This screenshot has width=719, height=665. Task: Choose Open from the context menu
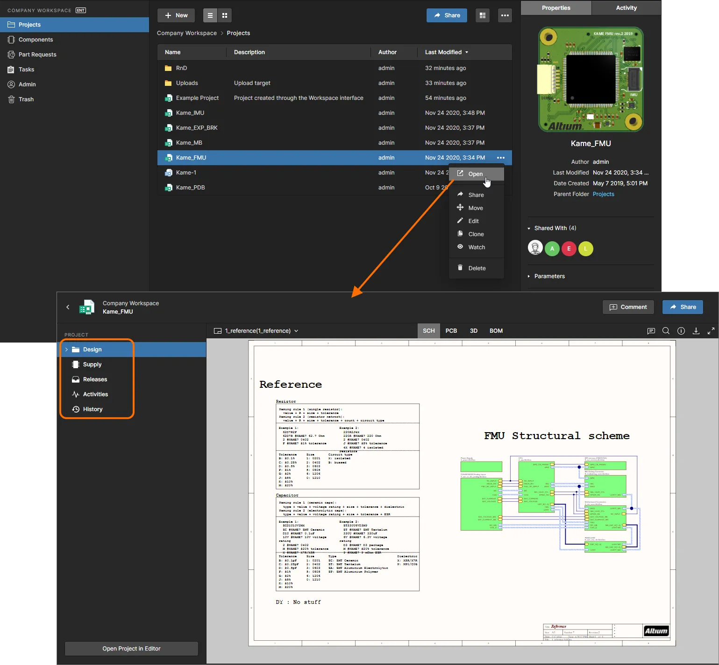(477, 174)
